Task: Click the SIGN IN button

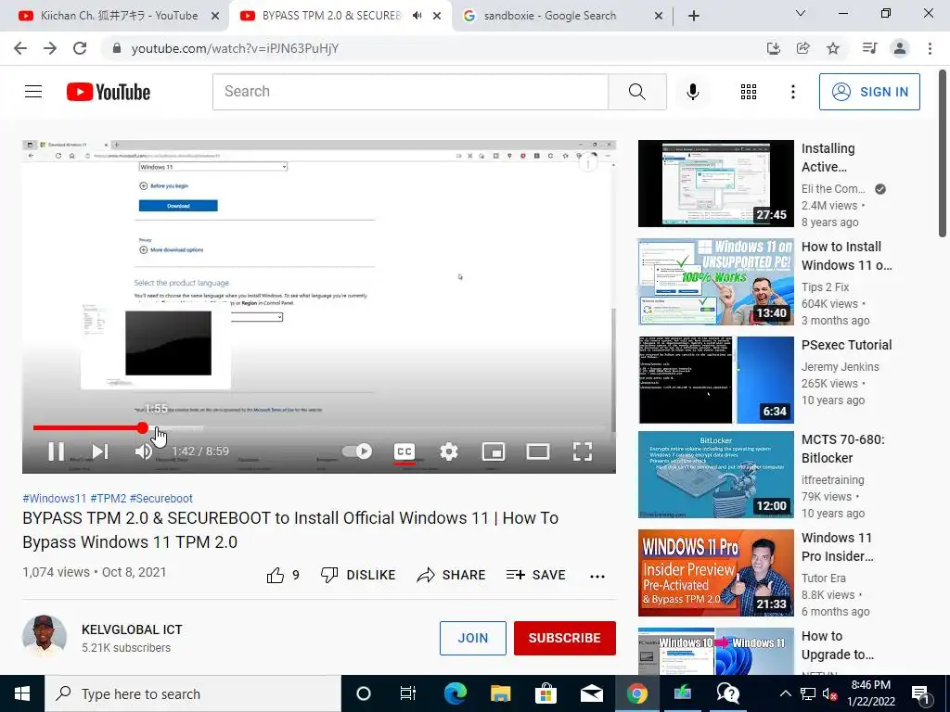Action: point(869,92)
